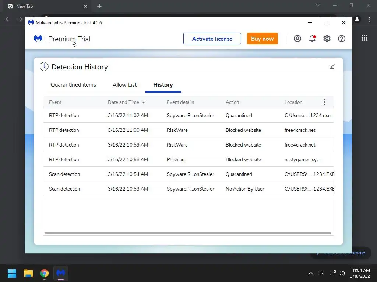This screenshot has height=282, width=377.
Task: Select the '3/16/22 11:00 AM' cell
Action: 128,130
